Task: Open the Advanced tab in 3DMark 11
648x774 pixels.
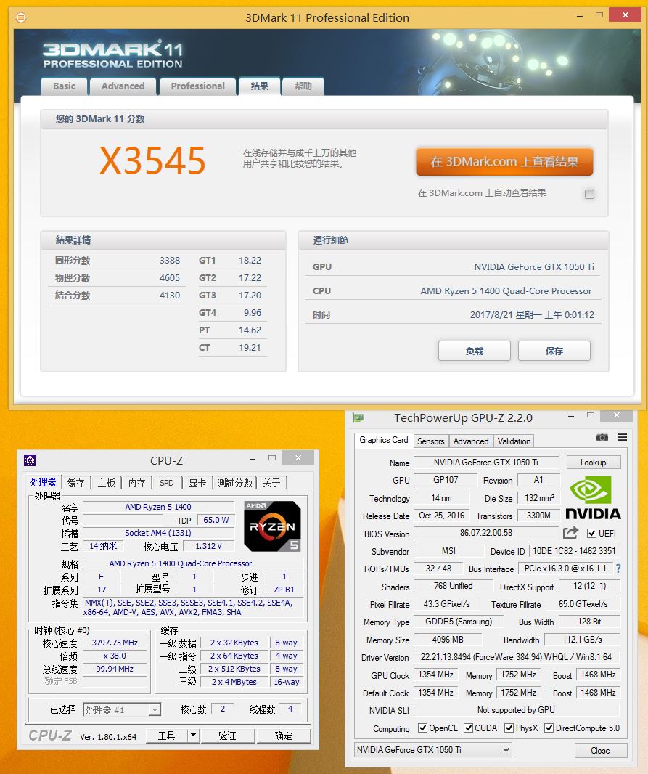Action: click(x=123, y=86)
